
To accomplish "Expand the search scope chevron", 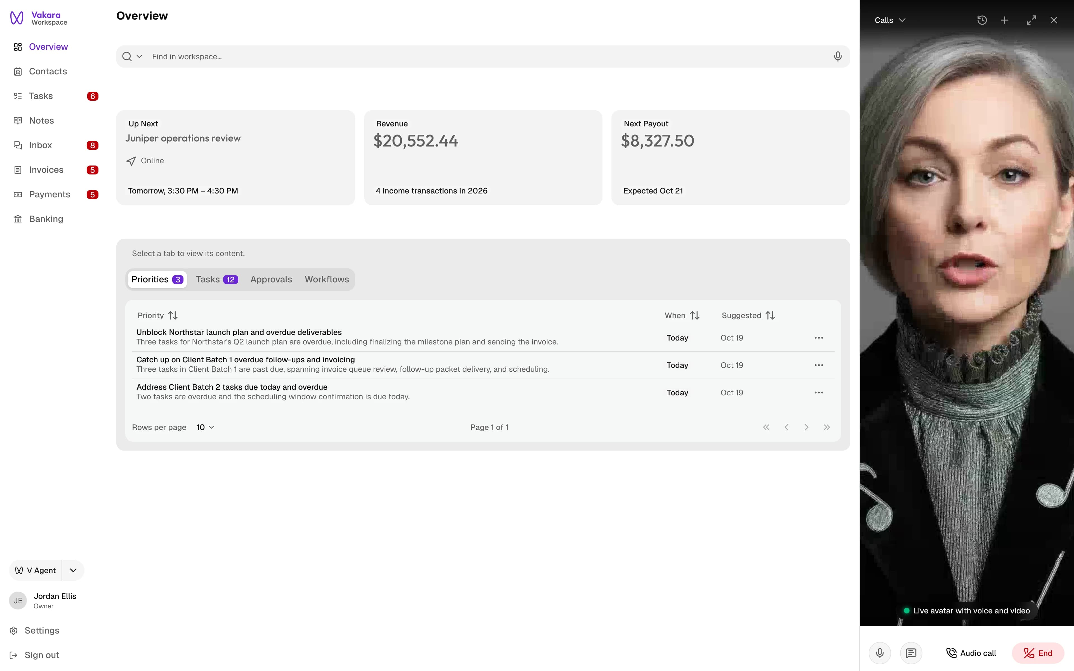I will click(x=139, y=56).
